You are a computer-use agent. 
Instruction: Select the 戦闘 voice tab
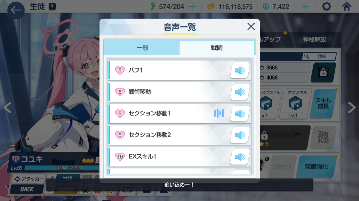point(217,48)
